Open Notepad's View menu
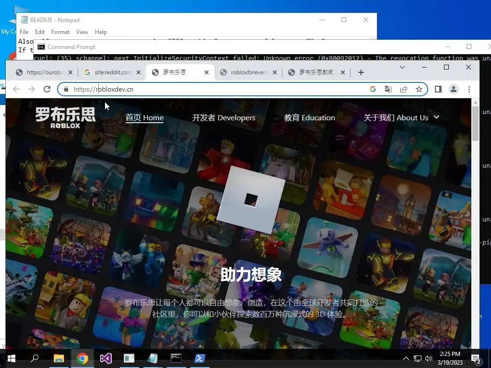The image size is (491, 368). coord(82,32)
